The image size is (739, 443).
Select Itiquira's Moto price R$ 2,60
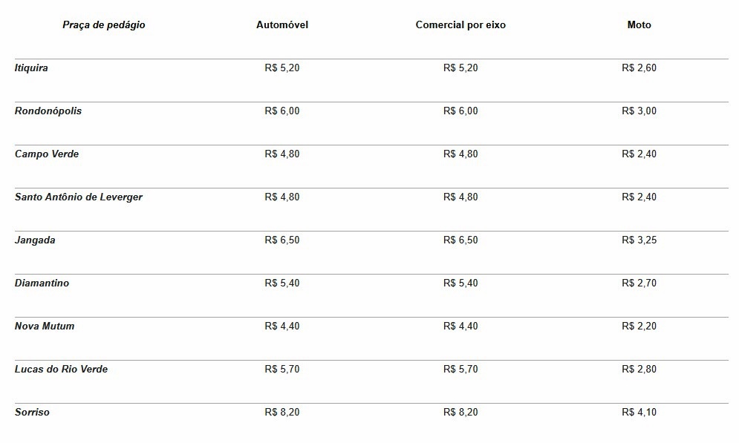point(639,68)
